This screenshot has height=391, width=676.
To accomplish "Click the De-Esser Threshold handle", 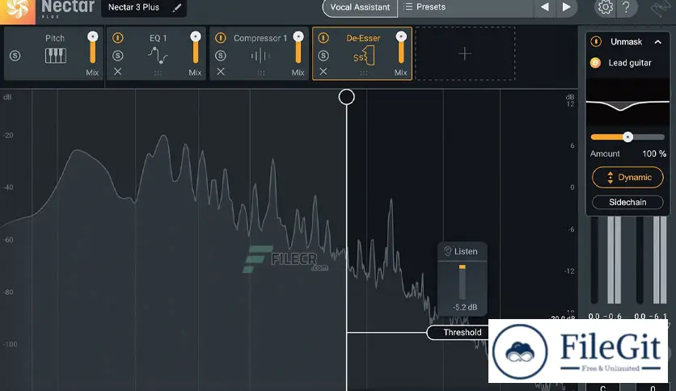I will [x=463, y=333].
